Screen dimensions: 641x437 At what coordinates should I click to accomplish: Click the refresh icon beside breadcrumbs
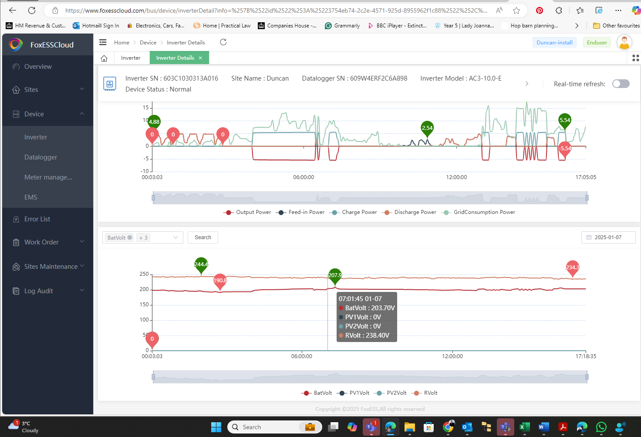(223, 42)
